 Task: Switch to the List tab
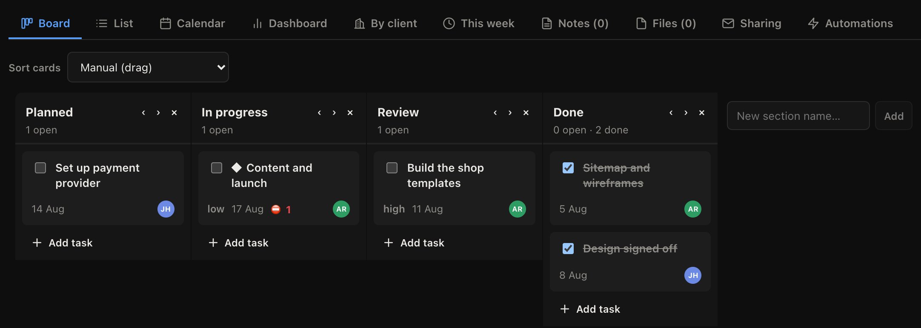(114, 23)
